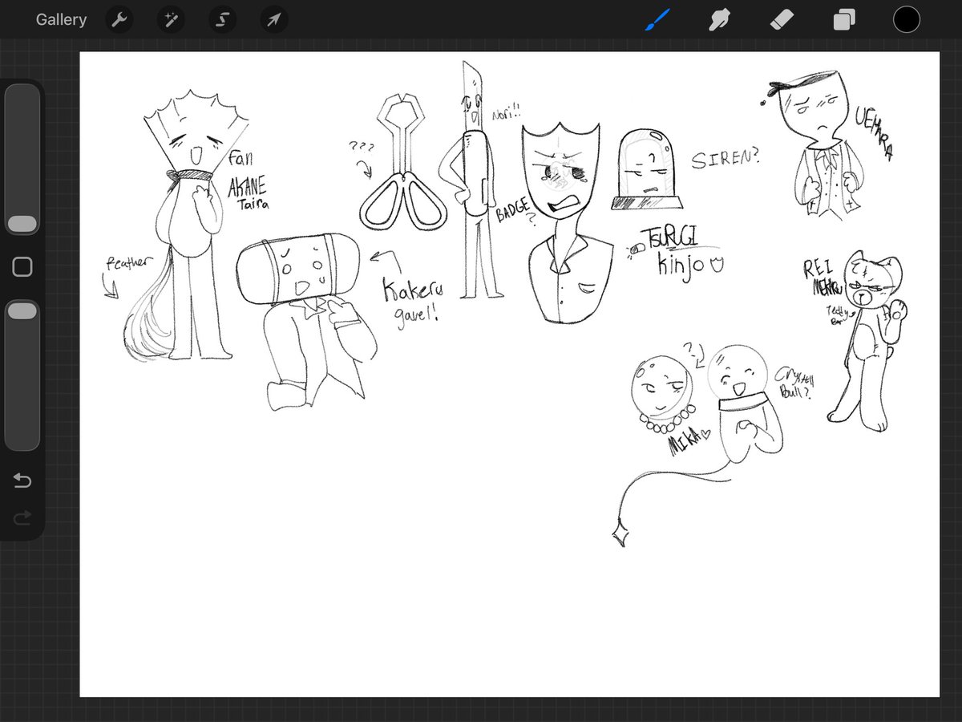The height and width of the screenshot is (722, 962).
Task: Tap the square modify button on sidebar
Action: 22,267
